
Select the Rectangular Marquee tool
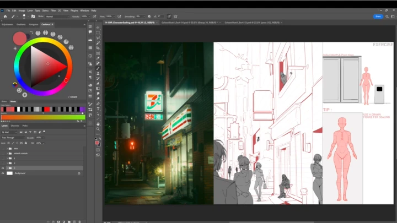(98, 32)
